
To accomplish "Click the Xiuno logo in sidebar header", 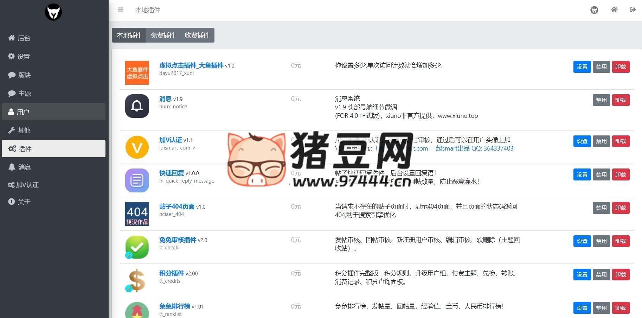I will tap(53, 12).
